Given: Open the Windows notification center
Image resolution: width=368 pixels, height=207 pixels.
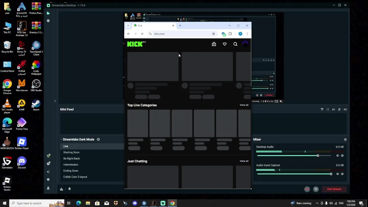Looking at the screenshot, I should pyautogui.click(x=361, y=203).
